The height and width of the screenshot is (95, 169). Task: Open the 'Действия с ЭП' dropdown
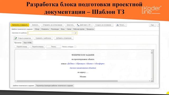[x=84, y=25]
